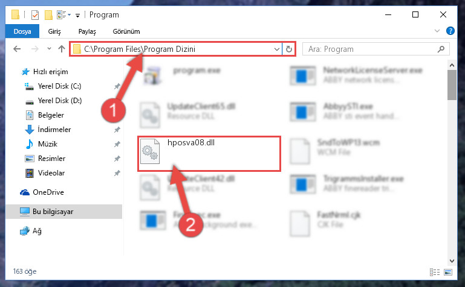
Task: Open recent locations dropdown arrow
Action: tap(49, 49)
